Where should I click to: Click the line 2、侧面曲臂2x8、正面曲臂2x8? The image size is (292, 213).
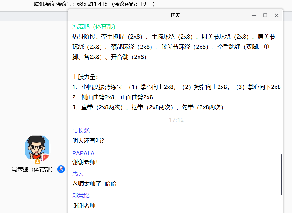113,97
